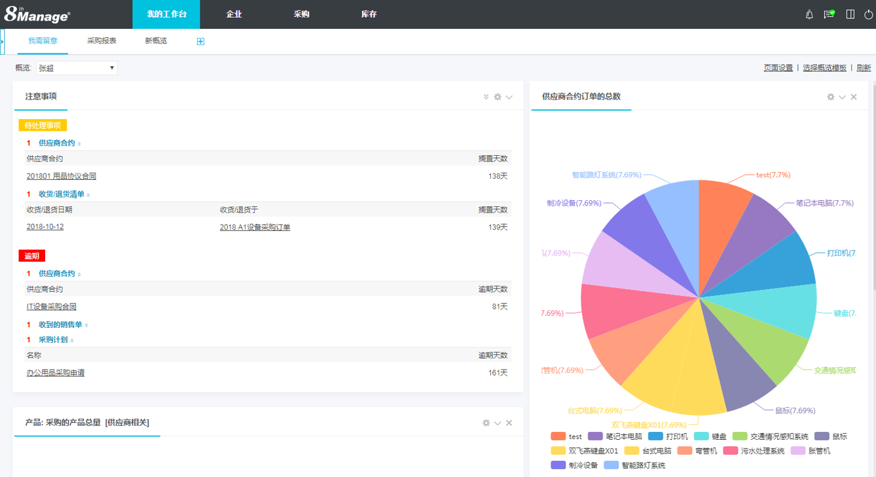Open the notification bell icon
The image size is (876, 477).
pyautogui.click(x=809, y=14)
